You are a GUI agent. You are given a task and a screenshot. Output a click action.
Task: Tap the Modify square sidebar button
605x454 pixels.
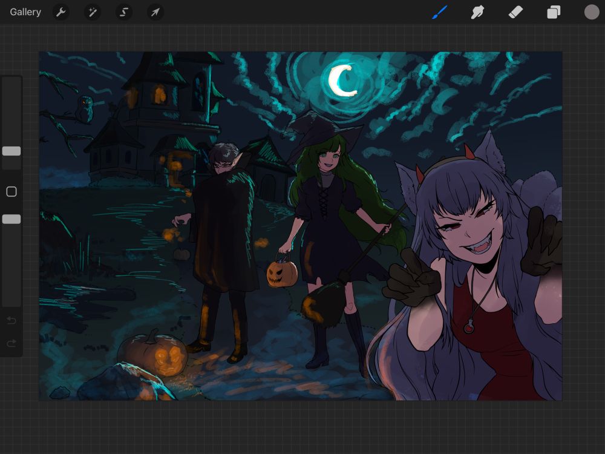coord(11,191)
